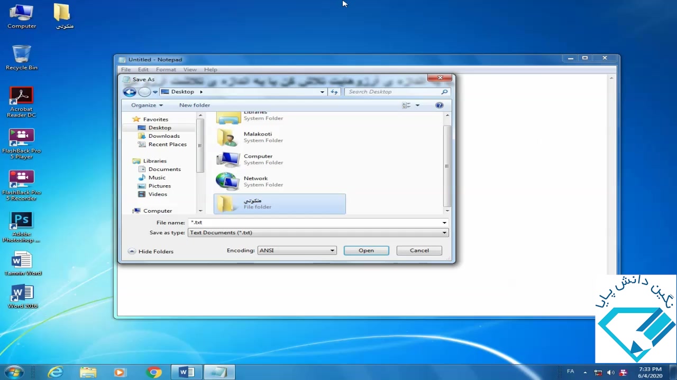Open the address bar path dropdown arrow

click(322, 92)
